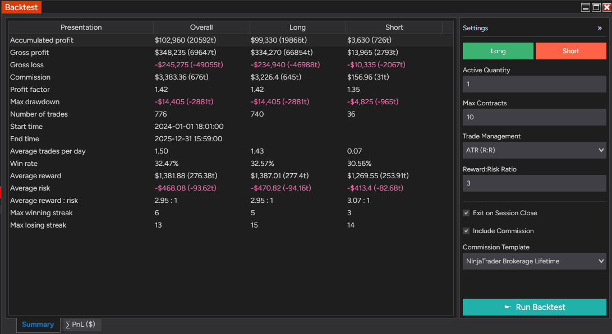
Task: Collapse the Settings panel with the double chevron
Action: click(x=600, y=28)
